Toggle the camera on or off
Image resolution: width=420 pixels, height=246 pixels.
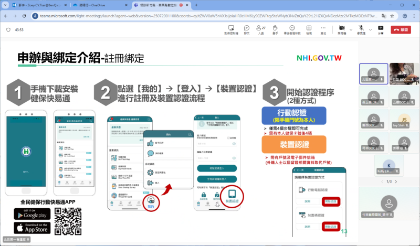[x=342, y=30]
